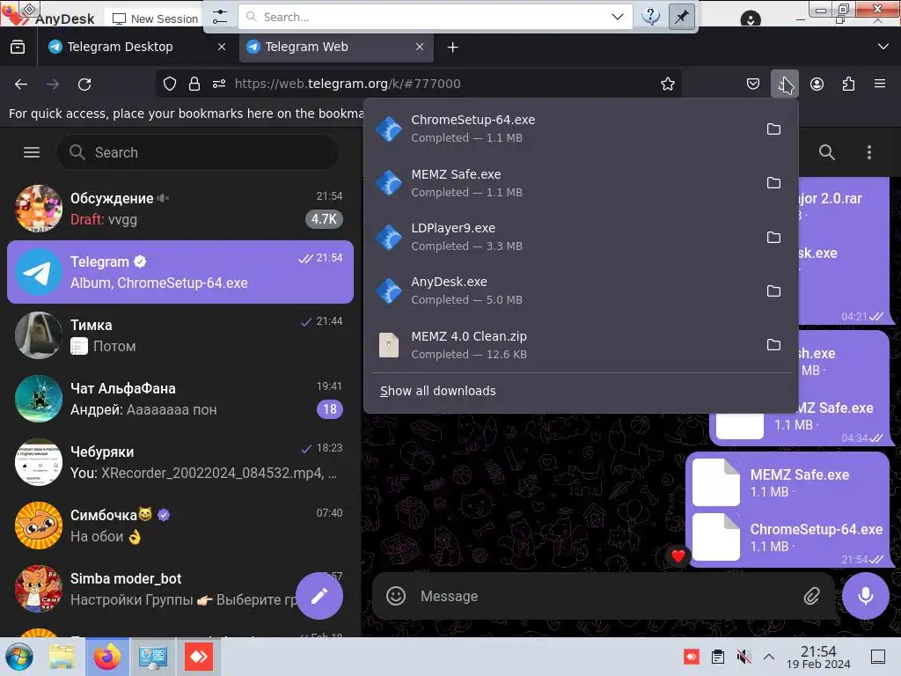This screenshot has width=901, height=676.
Task: Click the site security padlock icon
Action: (x=194, y=84)
